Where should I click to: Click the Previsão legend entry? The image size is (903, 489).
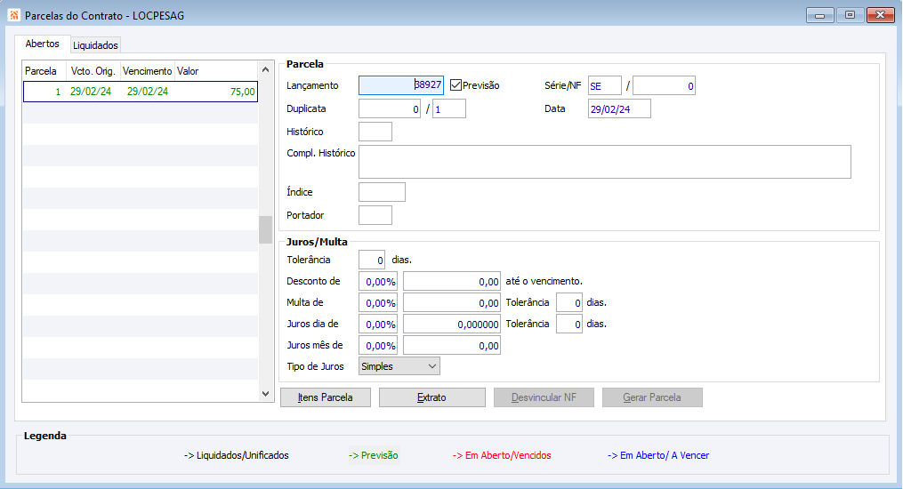[374, 455]
